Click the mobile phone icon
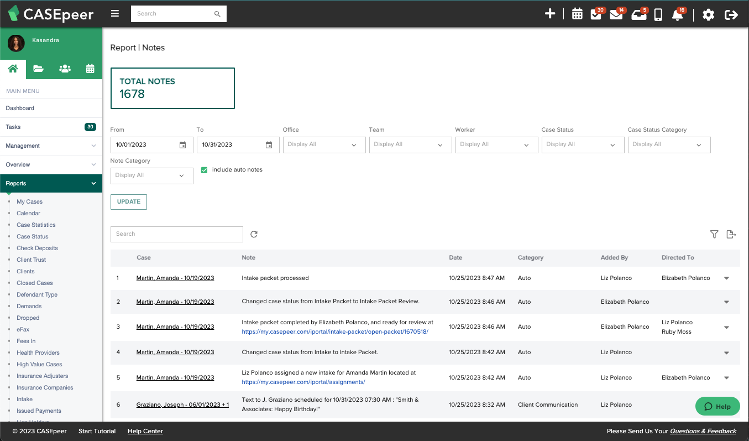The width and height of the screenshot is (749, 441). (x=658, y=14)
